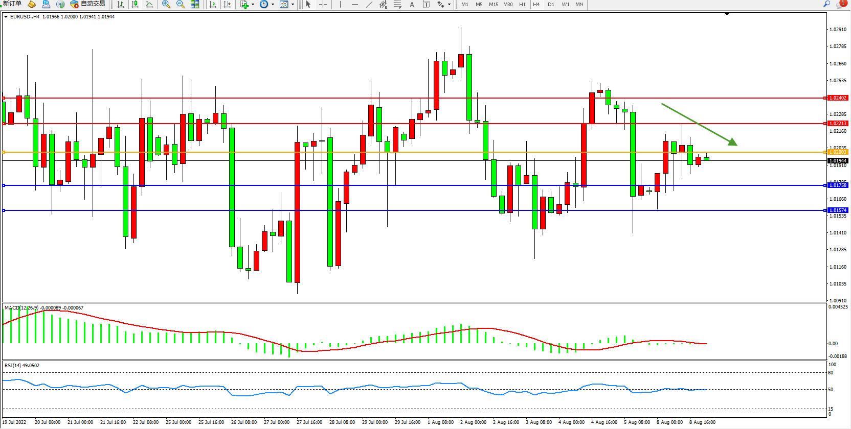
Task: Switch chart to candlestick mode
Action: pos(135,4)
